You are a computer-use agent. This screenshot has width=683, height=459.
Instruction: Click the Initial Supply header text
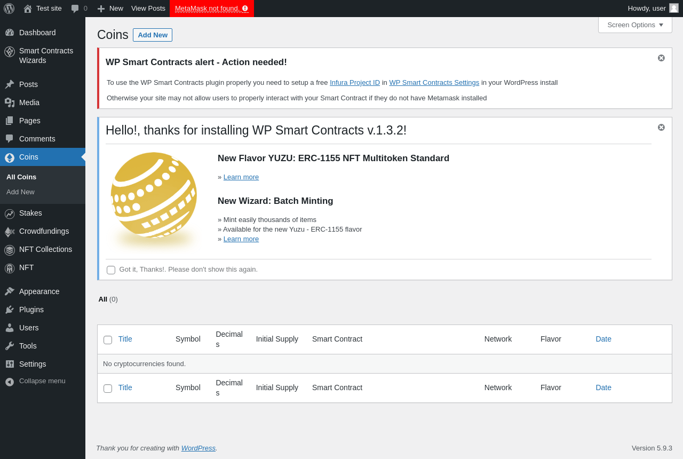(277, 339)
